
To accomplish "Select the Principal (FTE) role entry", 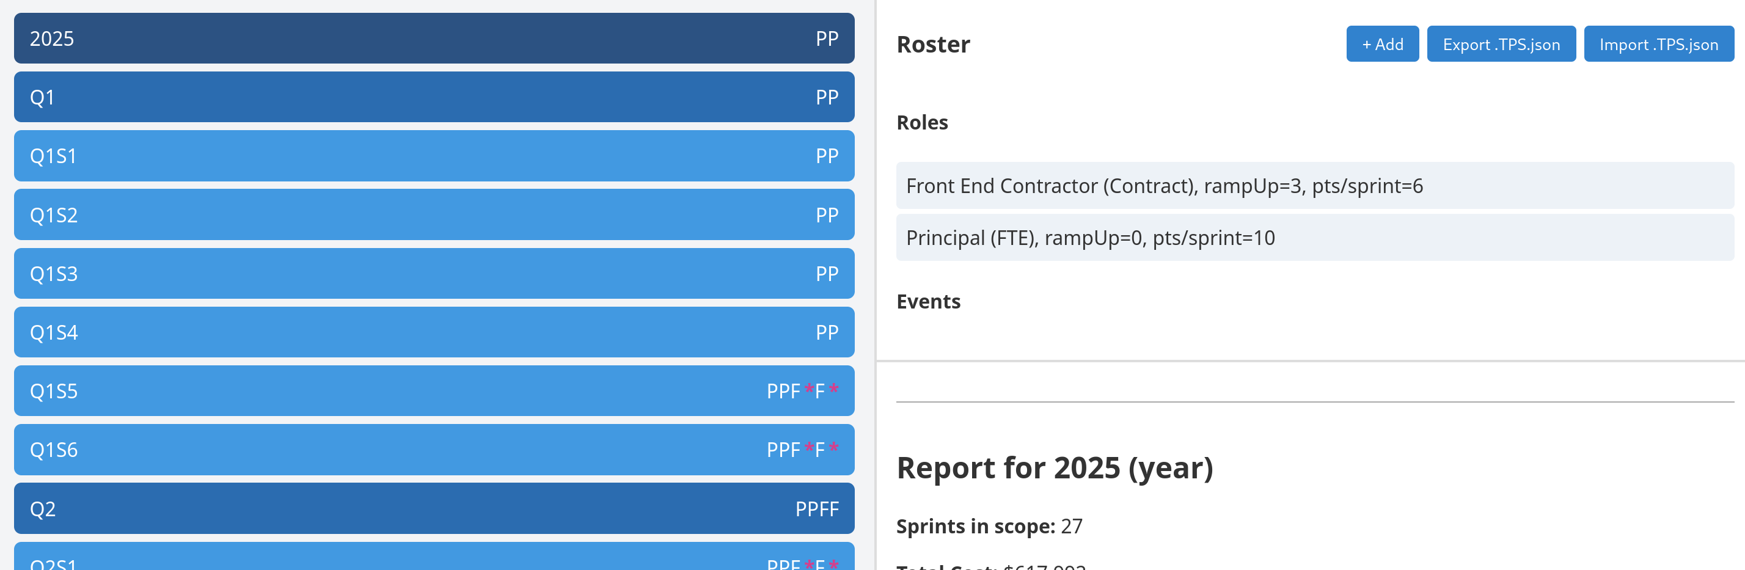I will click(1314, 238).
